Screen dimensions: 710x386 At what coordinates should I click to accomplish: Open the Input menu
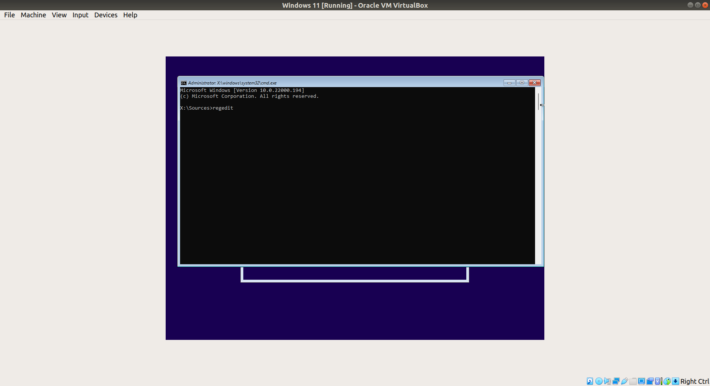click(x=80, y=15)
